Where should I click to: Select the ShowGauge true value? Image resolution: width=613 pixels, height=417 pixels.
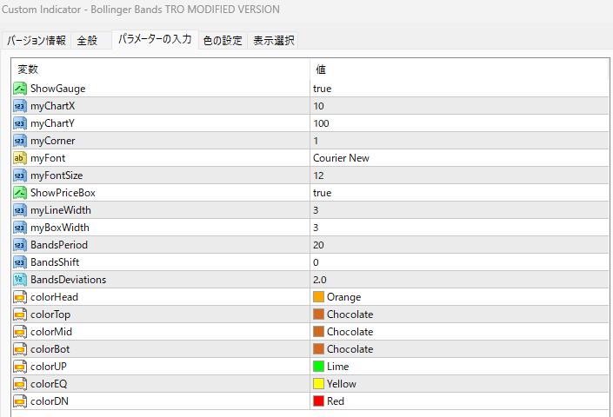pyautogui.click(x=323, y=89)
